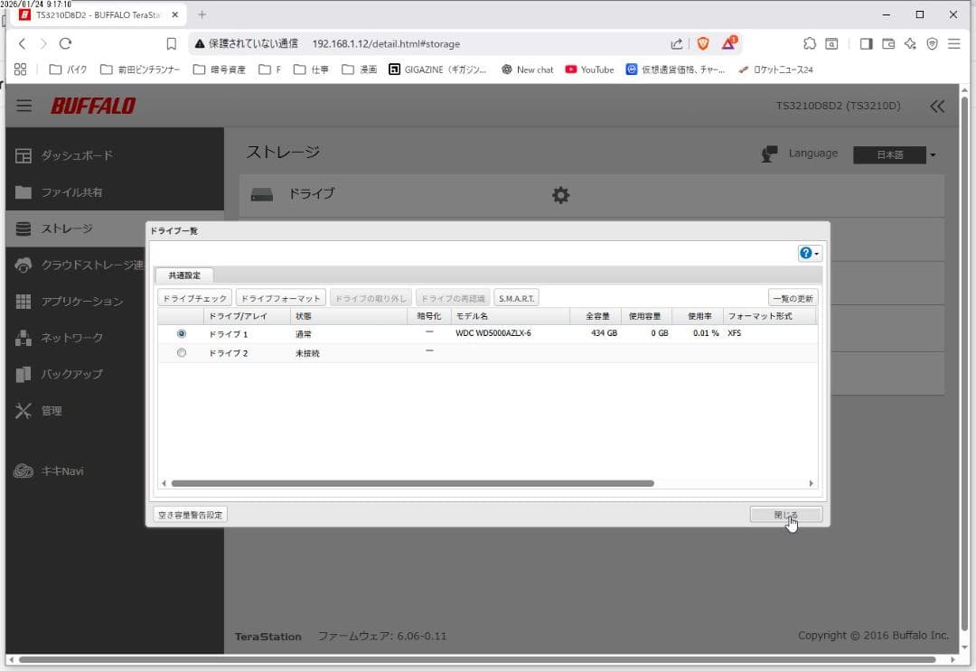The width and height of the screenshot is (976, 671).
Task: Click the share icon in address bar
Action: (677, 43)
